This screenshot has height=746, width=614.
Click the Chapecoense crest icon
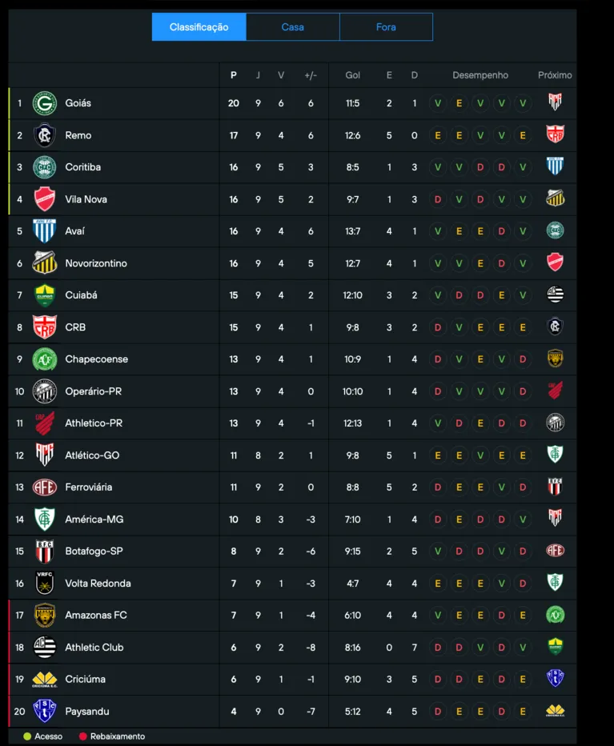point(44,359)
